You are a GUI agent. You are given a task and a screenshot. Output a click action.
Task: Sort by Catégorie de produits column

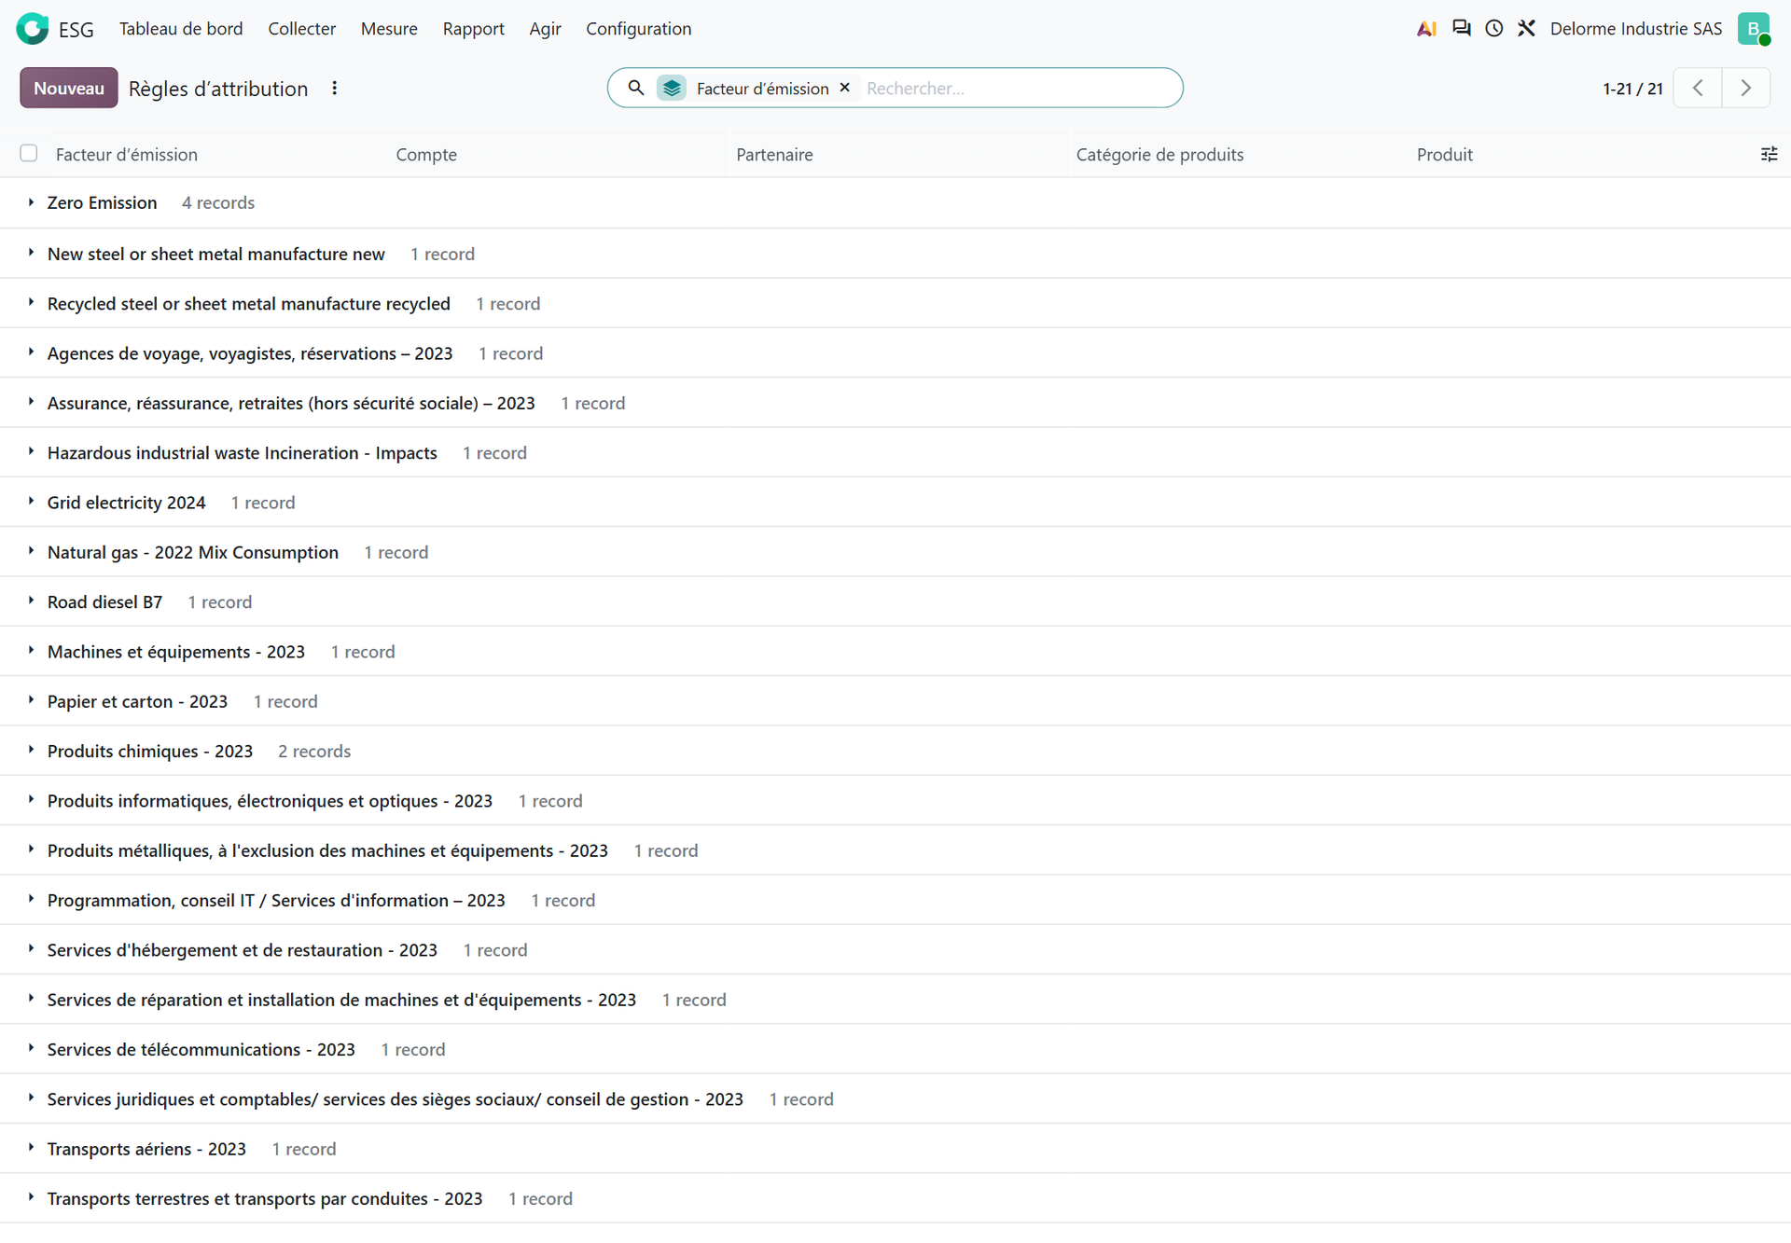pyautogui.click(x=1159, y=155)
